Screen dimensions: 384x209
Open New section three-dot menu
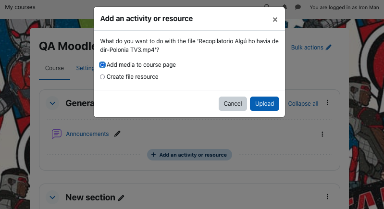327,197
